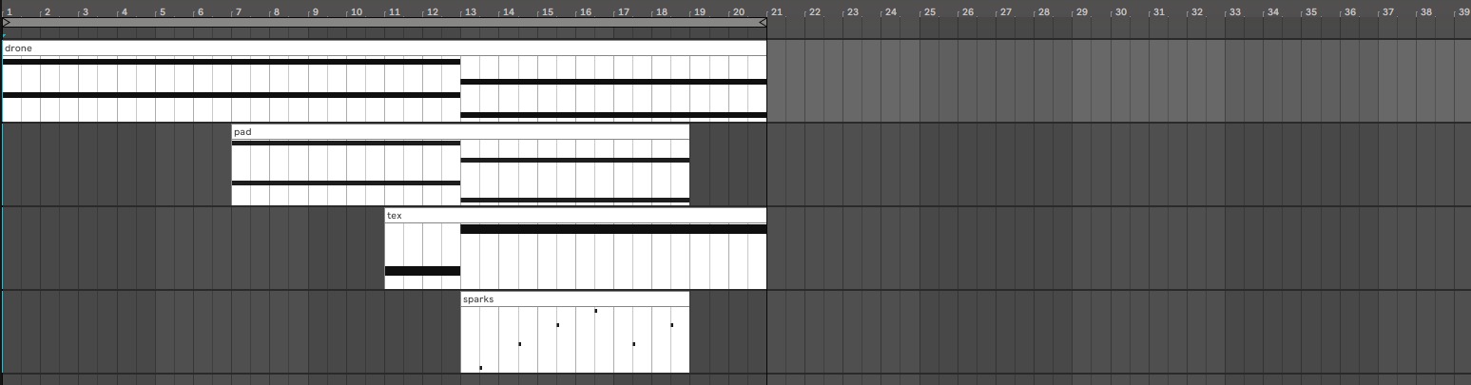Click the lowest note dot in sparks clip
The width and height of the screenshot is (1471, 385).
pyautogui.click(x=481, y=368)
